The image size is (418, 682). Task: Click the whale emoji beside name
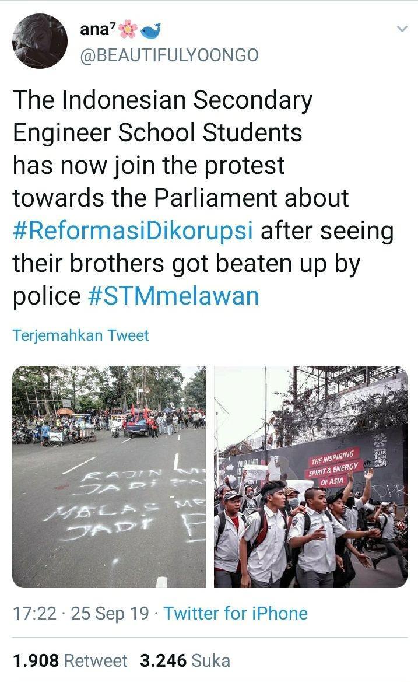150,30
